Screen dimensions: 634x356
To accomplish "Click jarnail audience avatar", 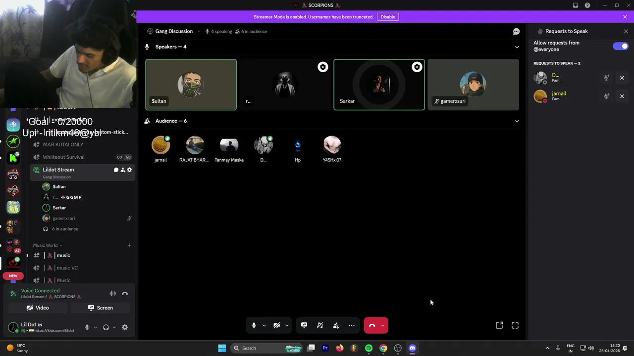I will pos(160,145).
